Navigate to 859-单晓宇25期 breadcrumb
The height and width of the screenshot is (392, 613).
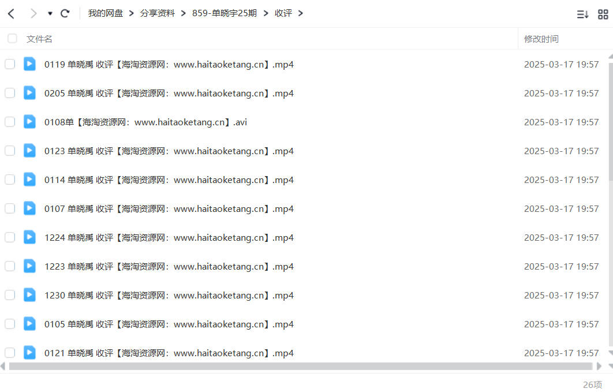click(225, 13)
